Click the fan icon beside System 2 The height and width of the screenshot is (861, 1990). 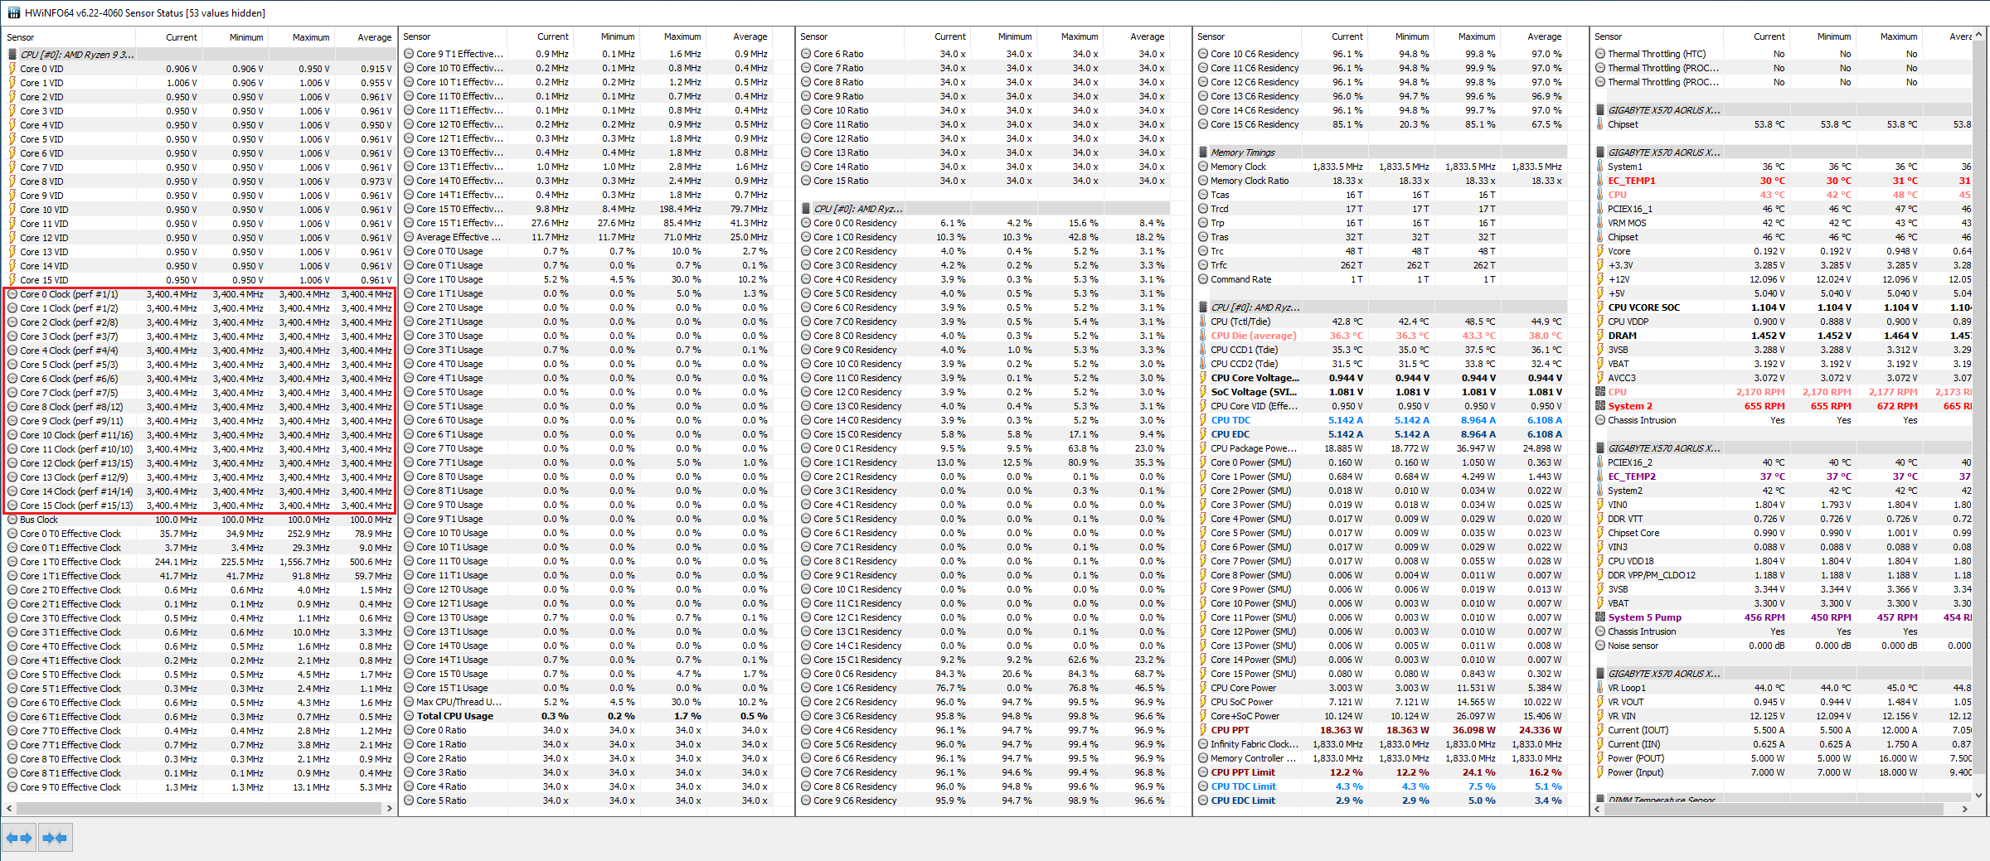point(1600,406)
